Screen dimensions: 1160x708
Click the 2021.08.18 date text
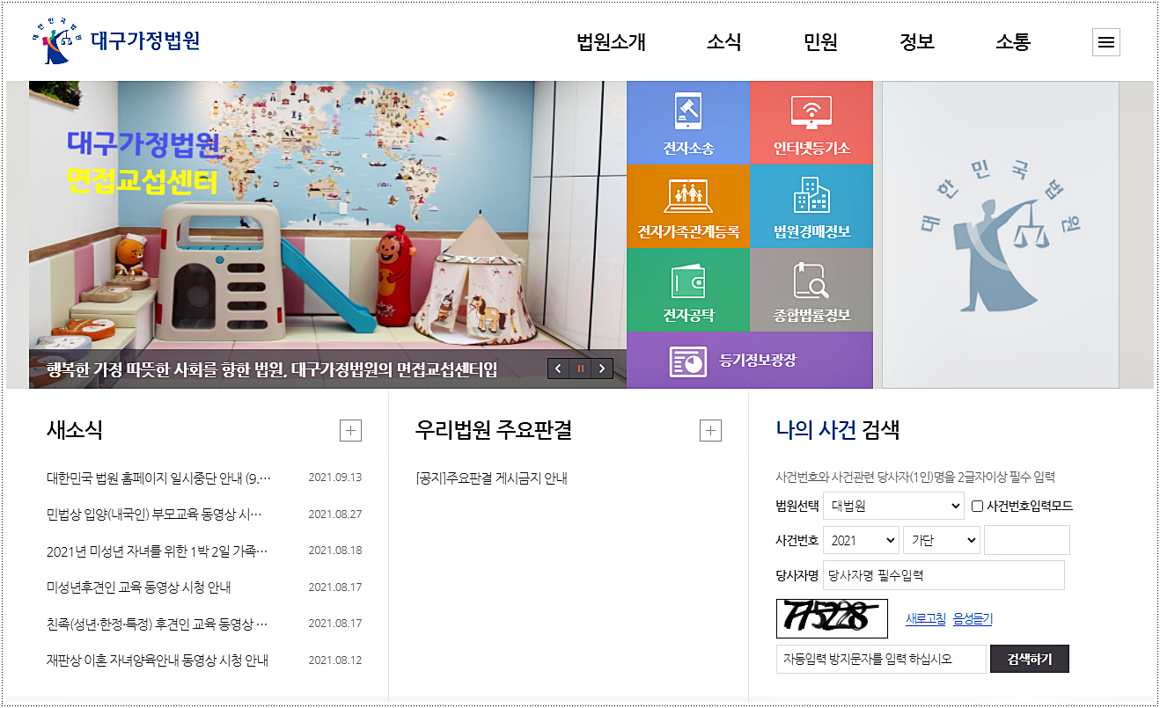335,551
